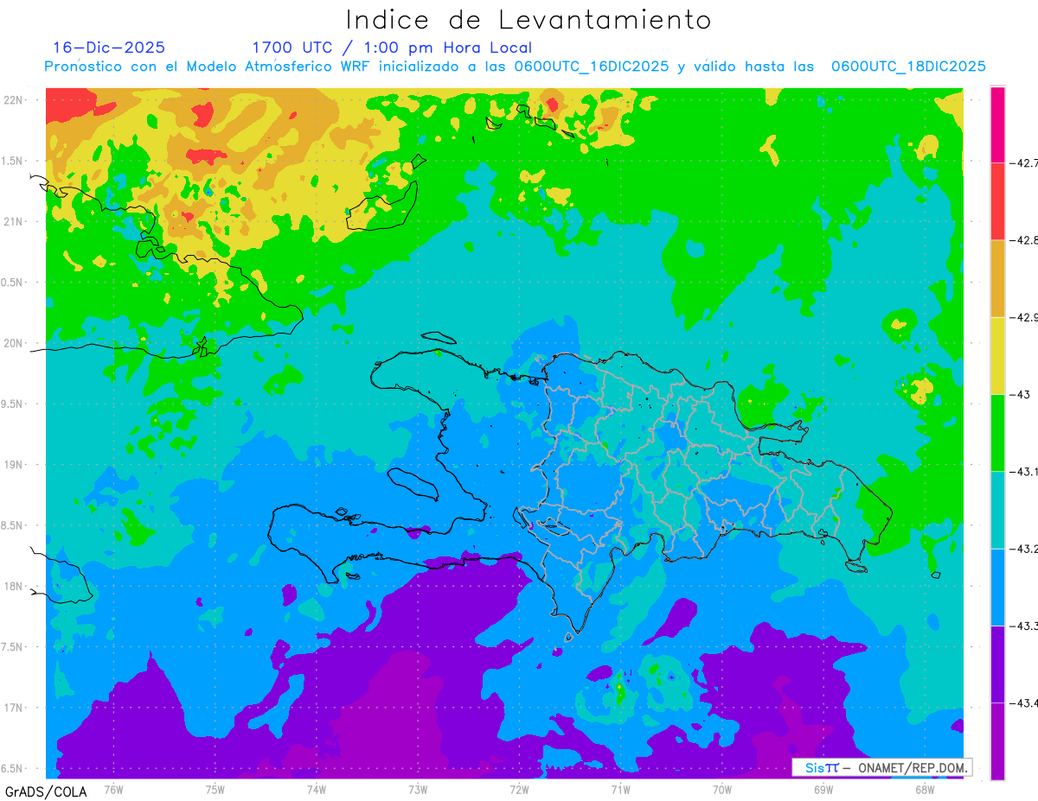Viewport: 1038px width, 801px height.
Task: Click the 73W longitude label
Action: point(418,788)
